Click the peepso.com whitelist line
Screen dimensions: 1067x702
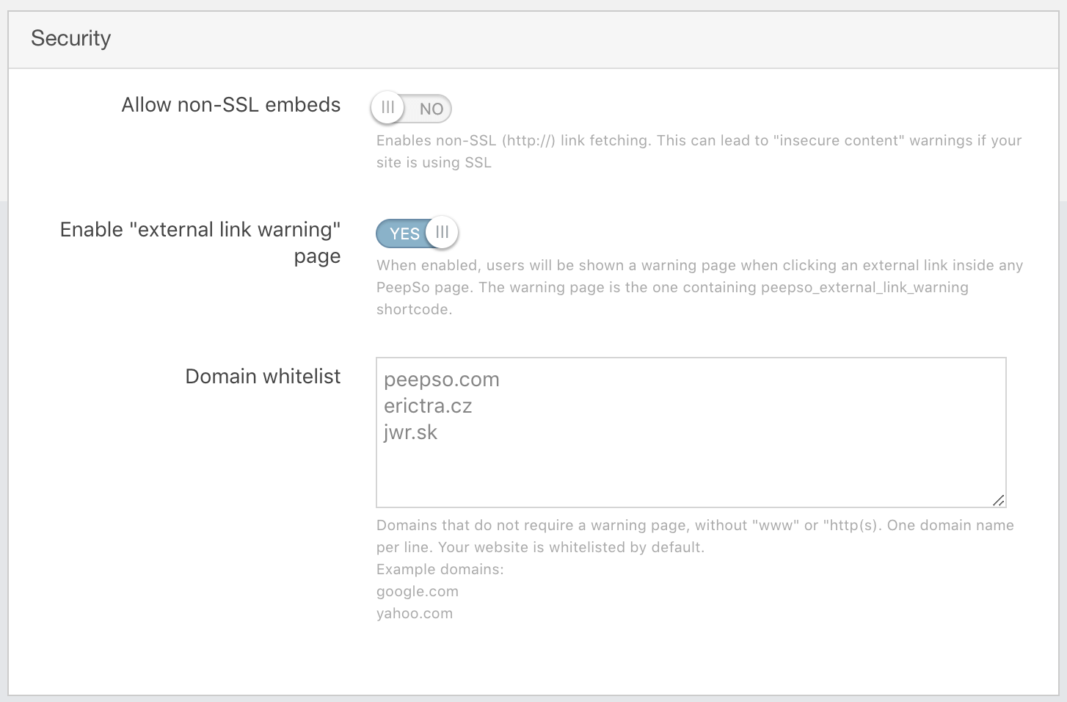coord(442,380)
